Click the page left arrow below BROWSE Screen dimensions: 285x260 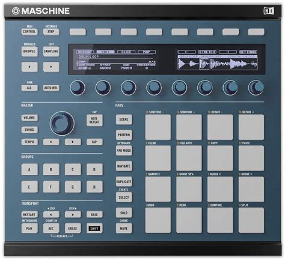tap(29, 67)
